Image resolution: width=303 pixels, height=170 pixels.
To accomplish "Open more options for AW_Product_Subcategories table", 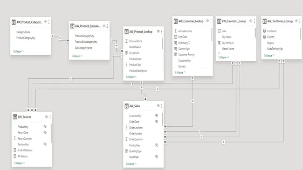I will [x=108, y=26].
